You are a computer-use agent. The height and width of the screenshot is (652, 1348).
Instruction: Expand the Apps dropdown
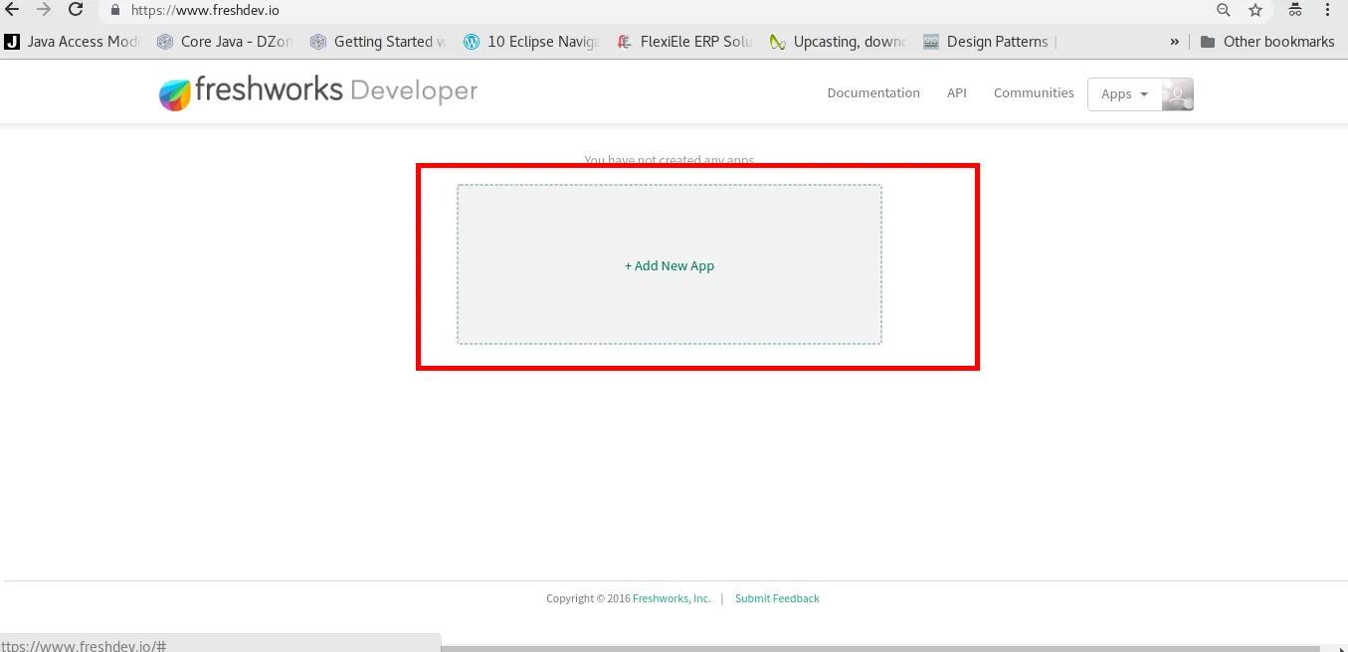(x=1124, y=94)
